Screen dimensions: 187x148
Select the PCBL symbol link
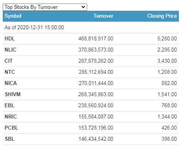pos(12,128)
